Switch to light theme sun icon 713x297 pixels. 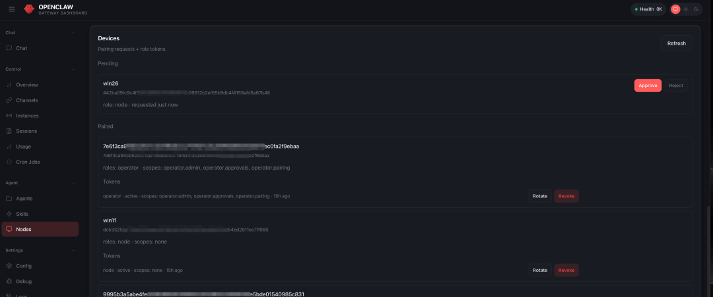(x=686, y=9)
